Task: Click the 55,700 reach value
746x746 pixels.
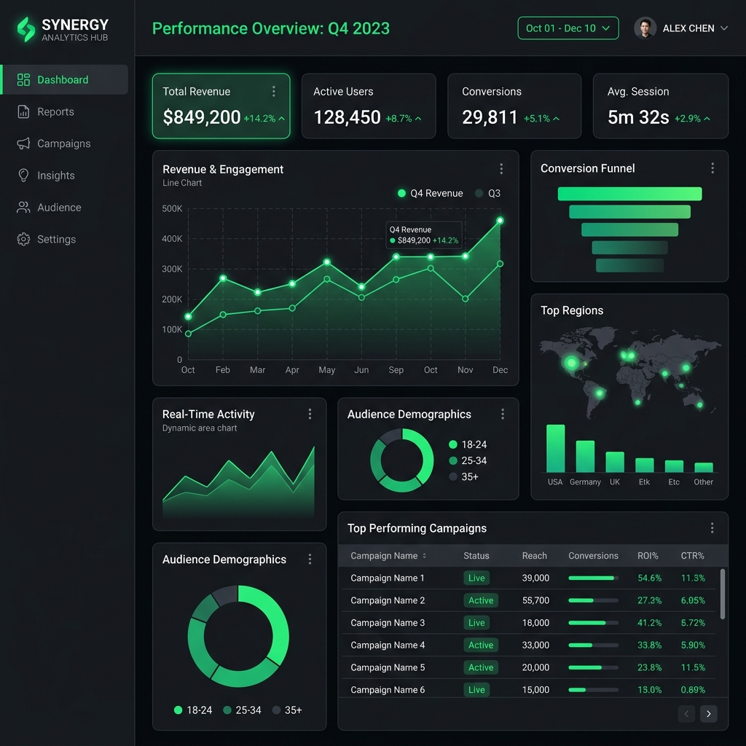Action: (x=535, y=600)
